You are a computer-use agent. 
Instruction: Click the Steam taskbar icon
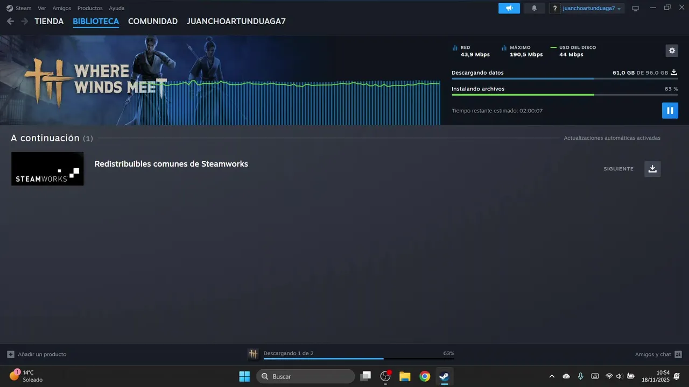(x=445, y=376)
